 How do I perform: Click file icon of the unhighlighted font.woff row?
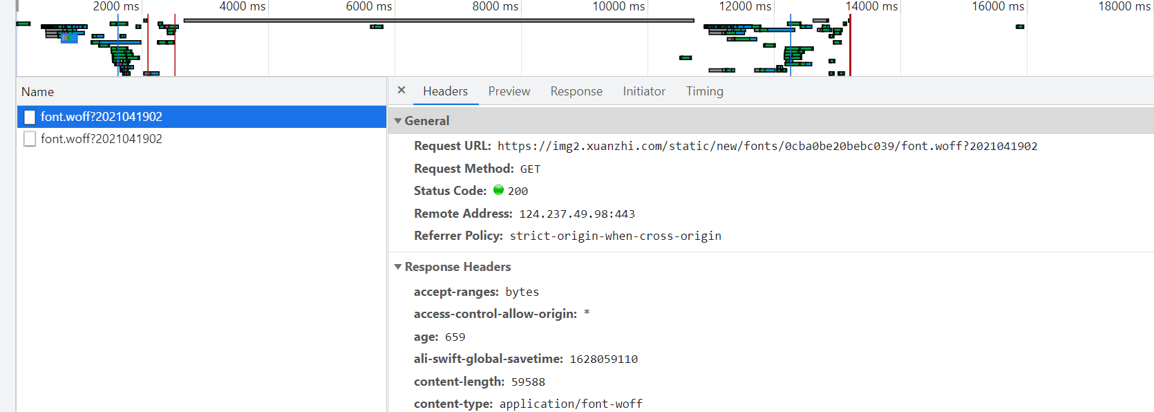[x=30, y=139]
